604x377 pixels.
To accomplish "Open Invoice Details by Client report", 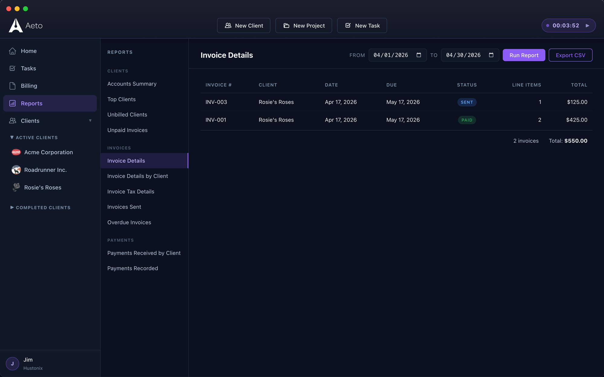I will 144,176.
